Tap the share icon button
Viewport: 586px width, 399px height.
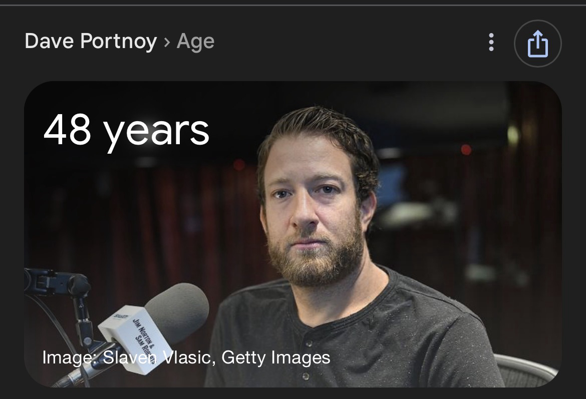[x=537, y=44]
